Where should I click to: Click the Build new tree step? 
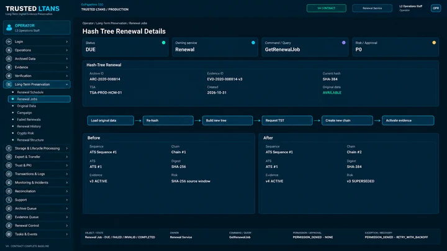227,120
